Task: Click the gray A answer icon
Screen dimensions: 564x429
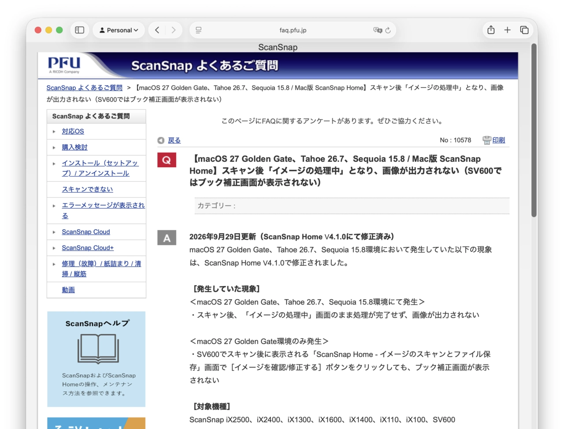Action: (x=167, y=238)
